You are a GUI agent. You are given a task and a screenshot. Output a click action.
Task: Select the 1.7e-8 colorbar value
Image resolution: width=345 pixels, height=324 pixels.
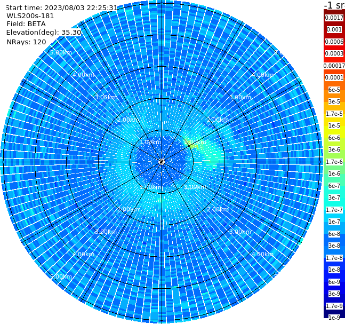click(334, 258)
